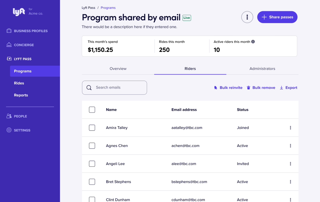Check the box for Amira Talley
This screenshot has height=202, width=320.
[x=92, y=128]
